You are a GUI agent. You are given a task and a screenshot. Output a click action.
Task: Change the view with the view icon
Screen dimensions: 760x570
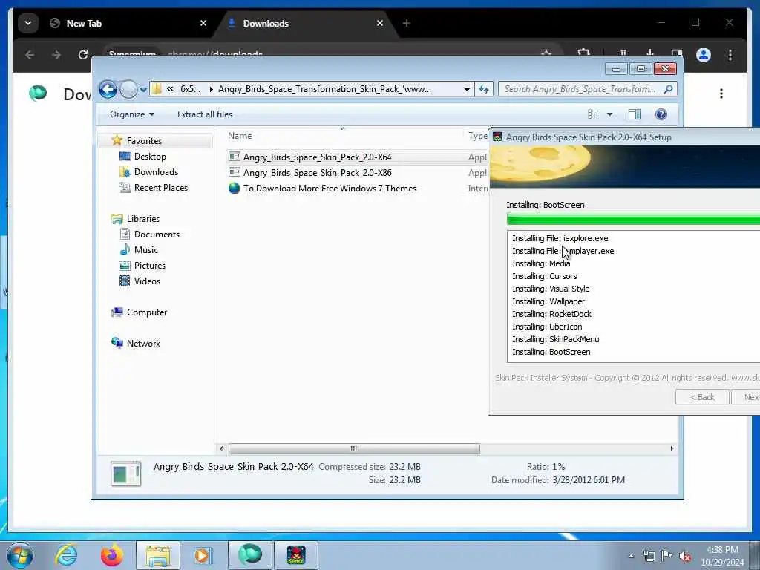pyautogui.click(x=593, y=114)
